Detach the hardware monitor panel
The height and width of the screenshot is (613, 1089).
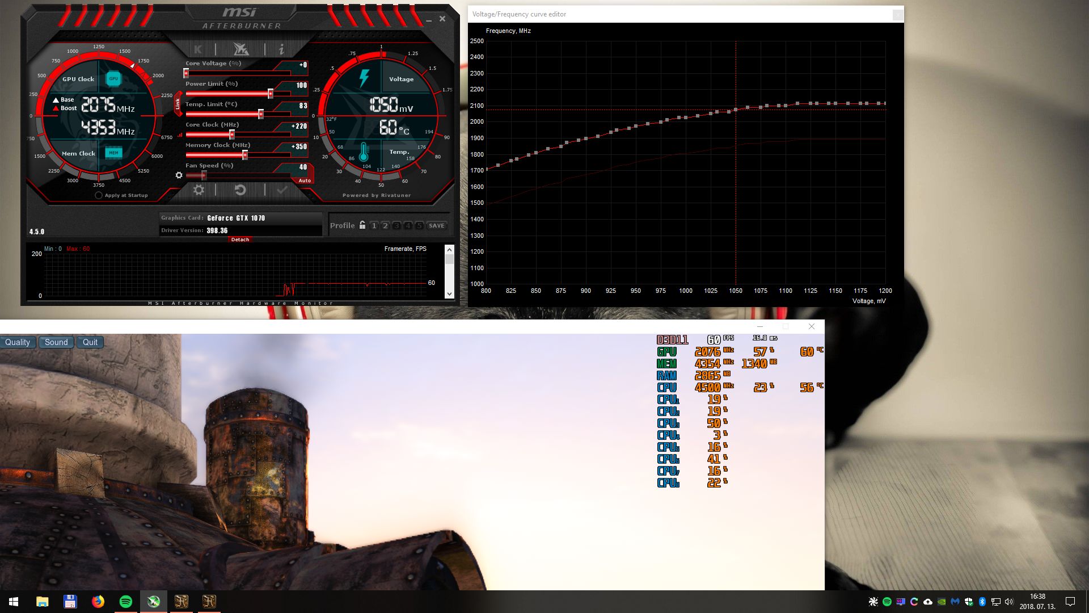240,240
